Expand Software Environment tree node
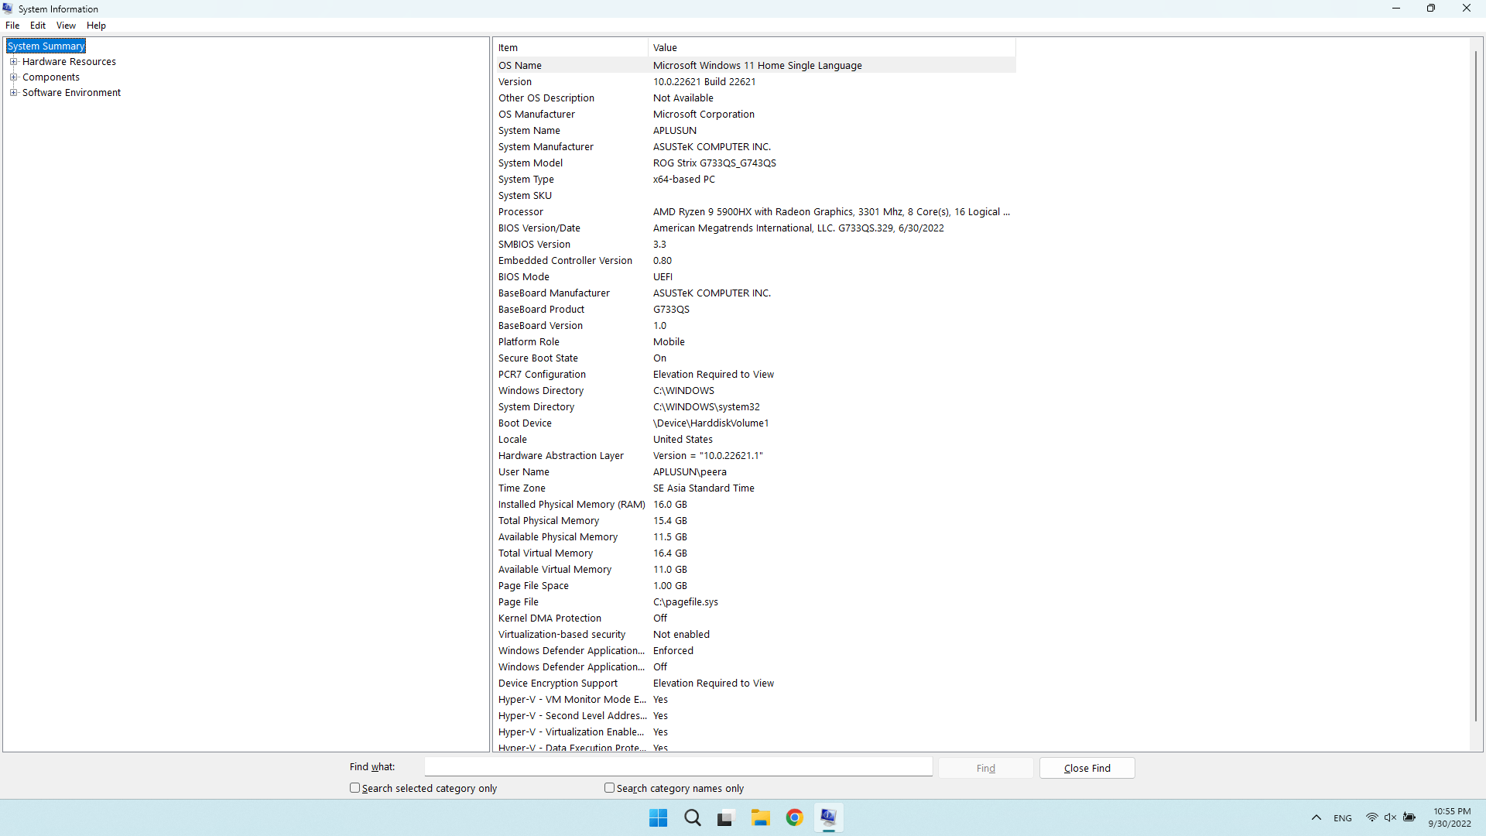 pos(13,93)
